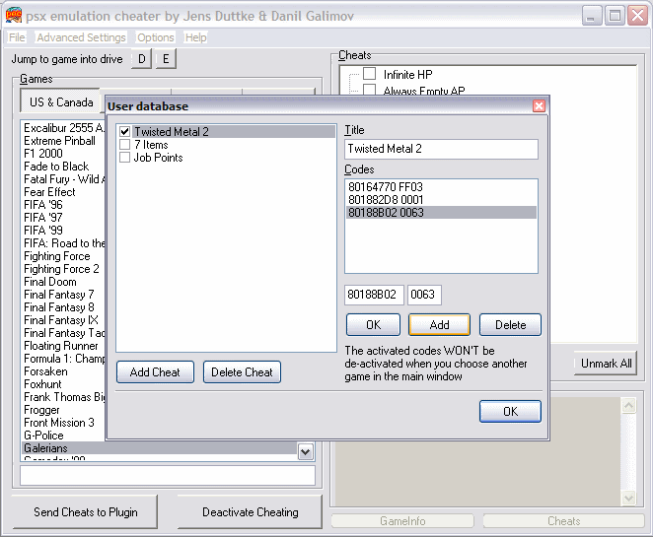Screen dimensions: 653x537
Task: Select FIFA '97 in games list
Action: coord(43,218)
